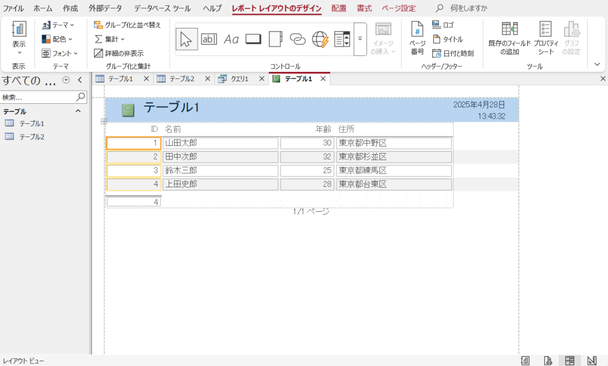Open 既存のフィールドの追加 pane
Image resolution: width=608 pixels, height=366 pixels.
[509, 39]
